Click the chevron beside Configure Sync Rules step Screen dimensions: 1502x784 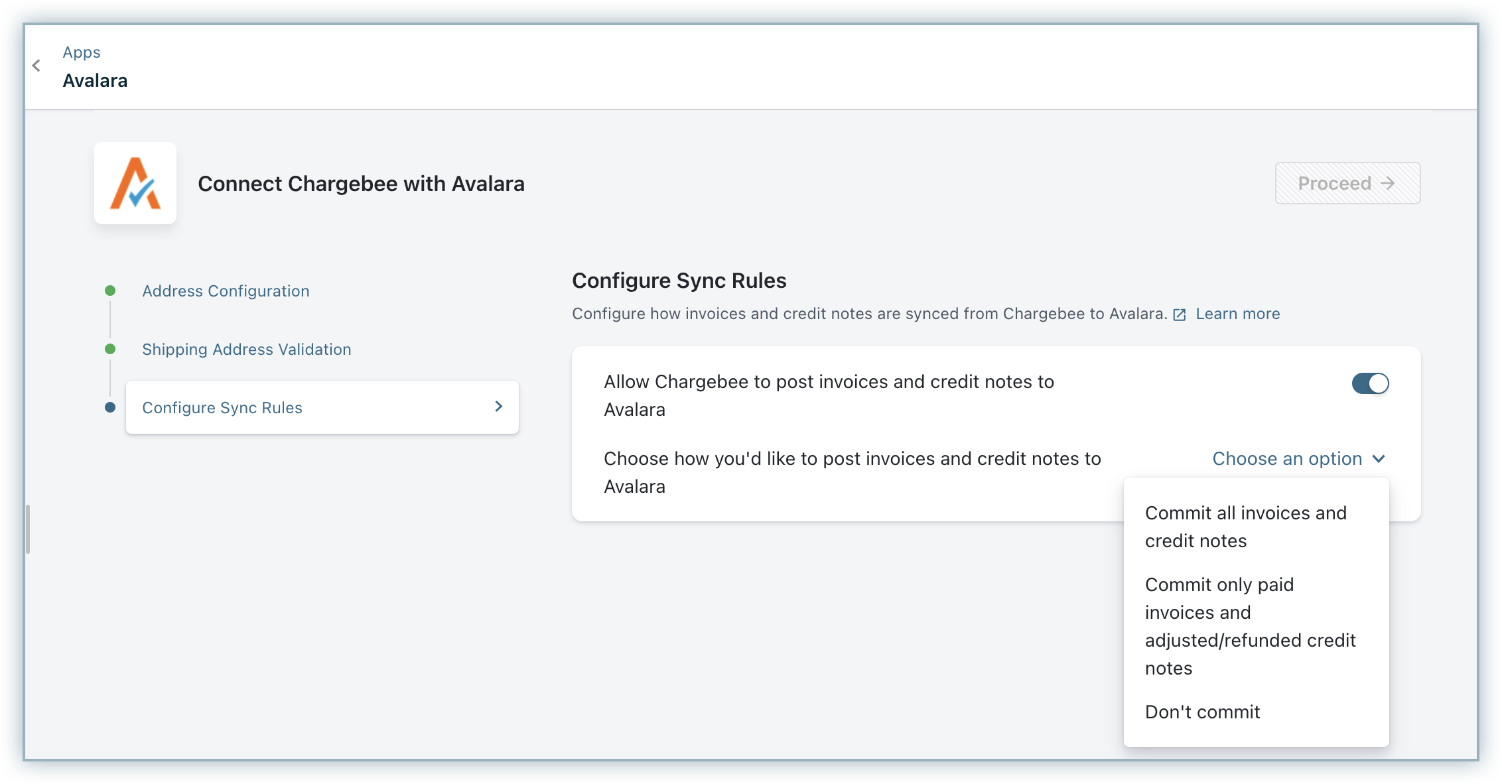click(x=499, y=407)
